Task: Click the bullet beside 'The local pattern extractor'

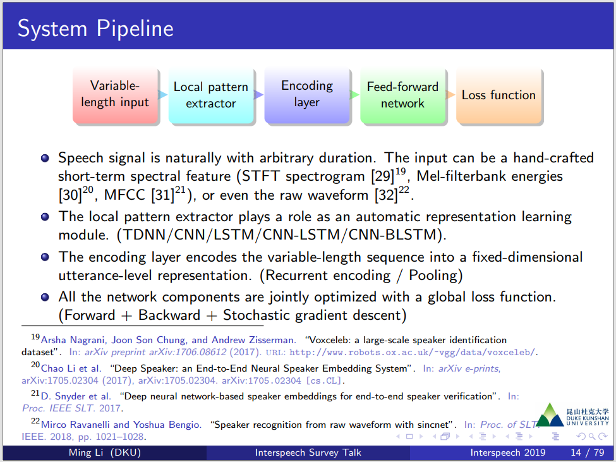Action: (45, 217)
